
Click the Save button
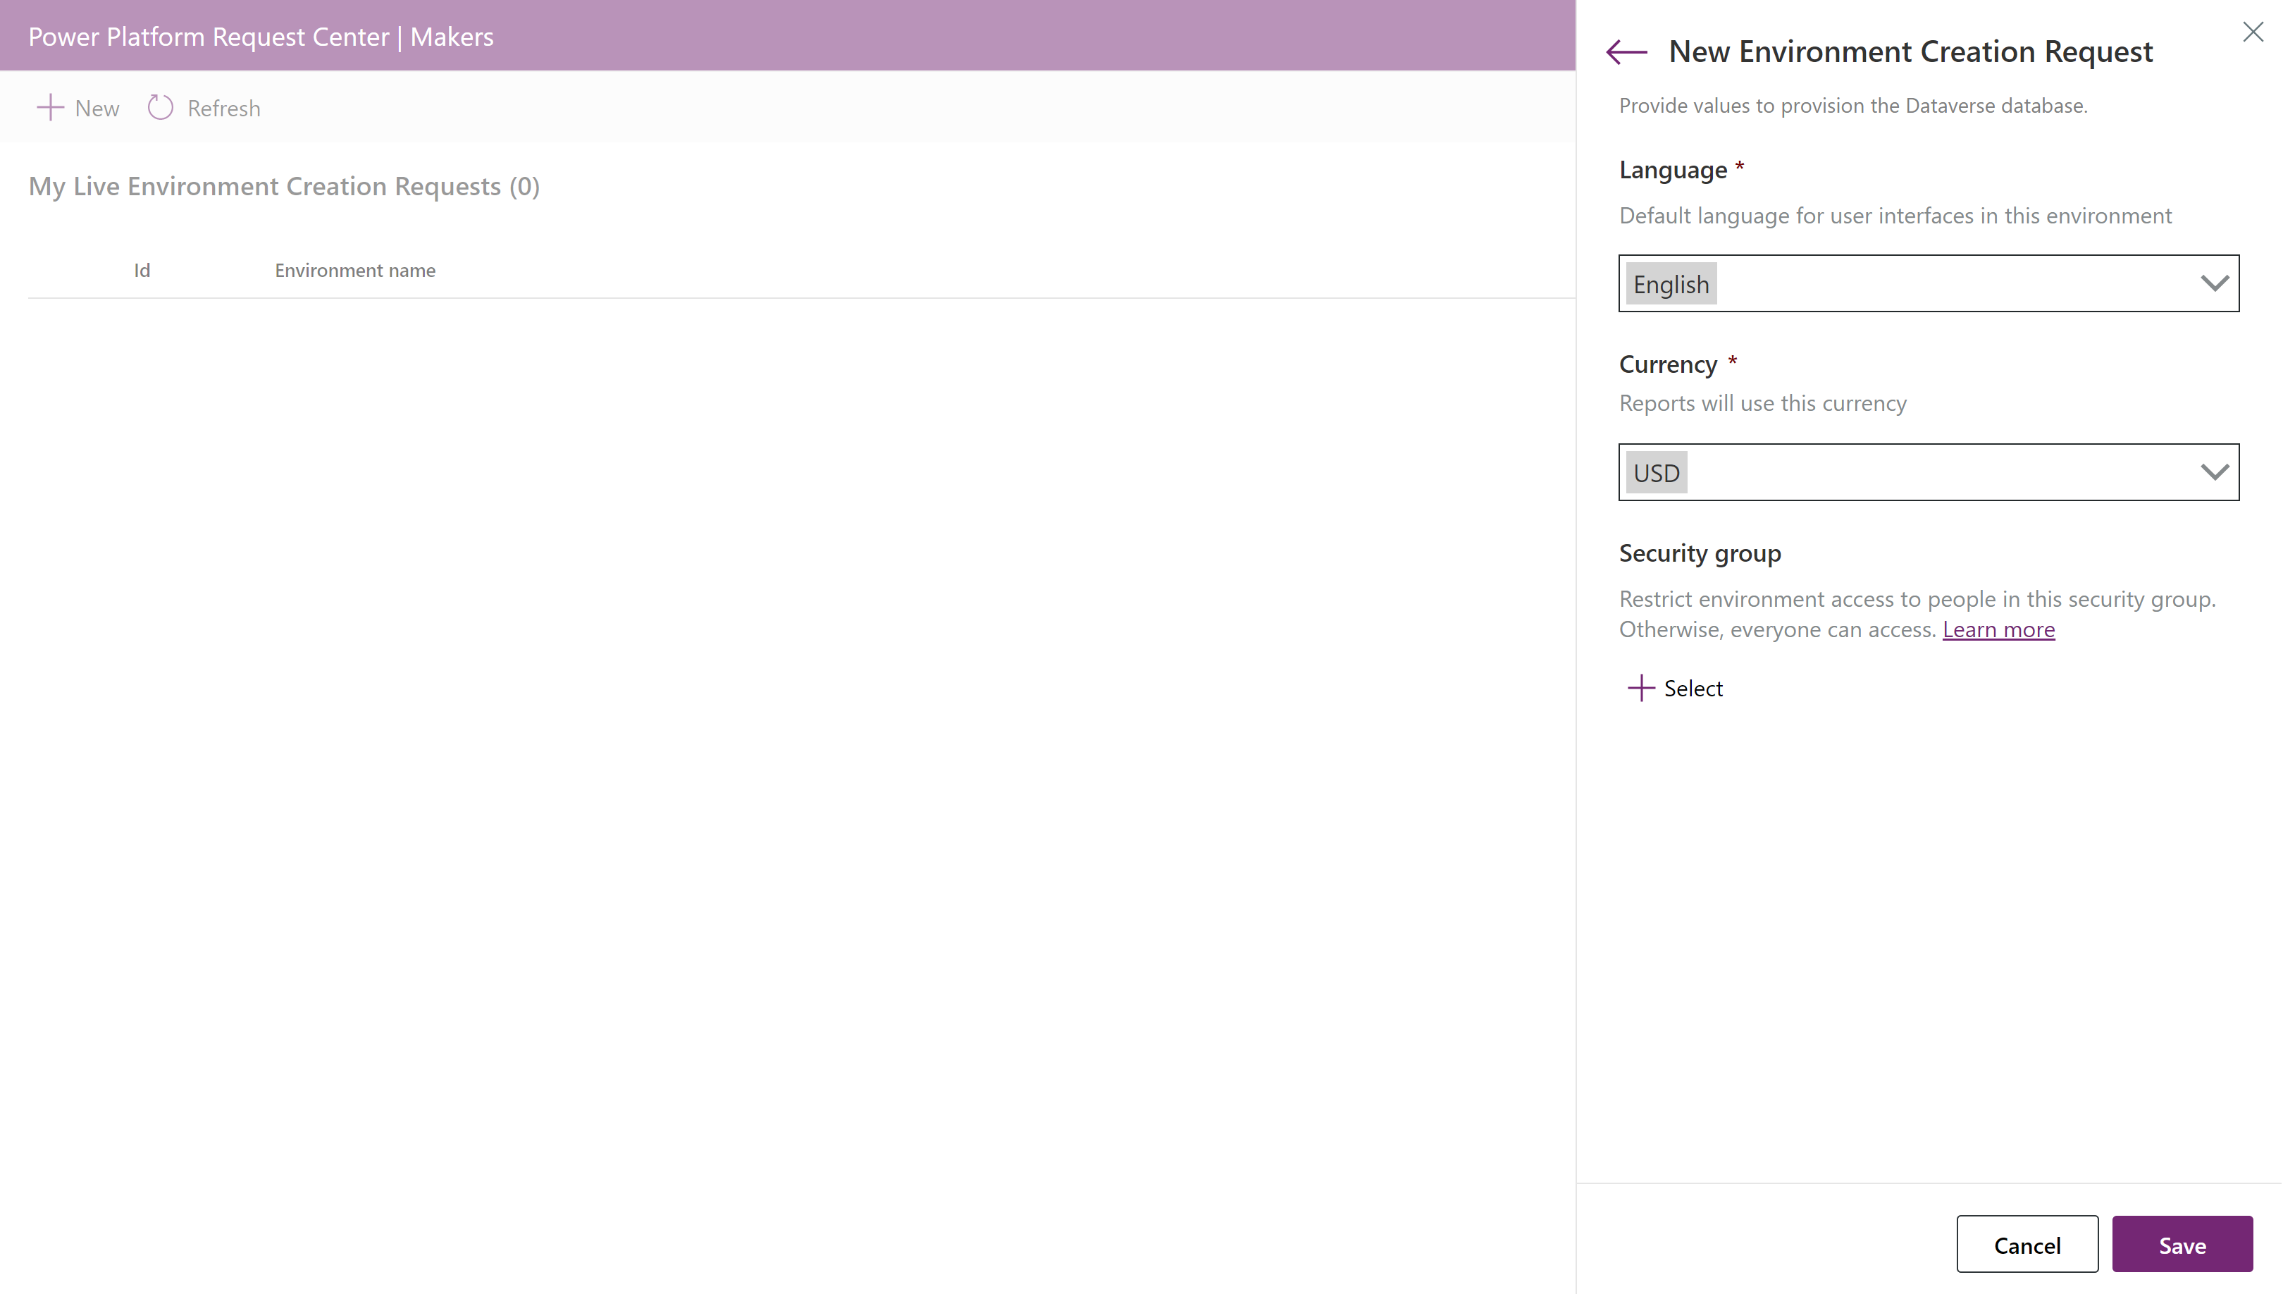(x=2183, y=1244)
